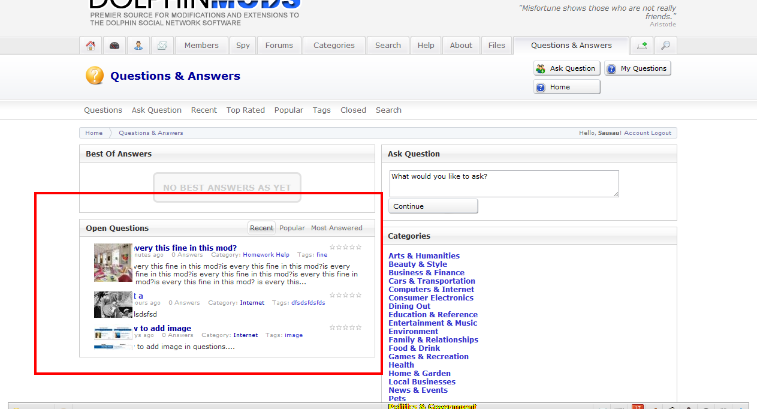Screen dimensions: 757x409
Task: Switch to Popular open questions tab
Action: (292, 228)
